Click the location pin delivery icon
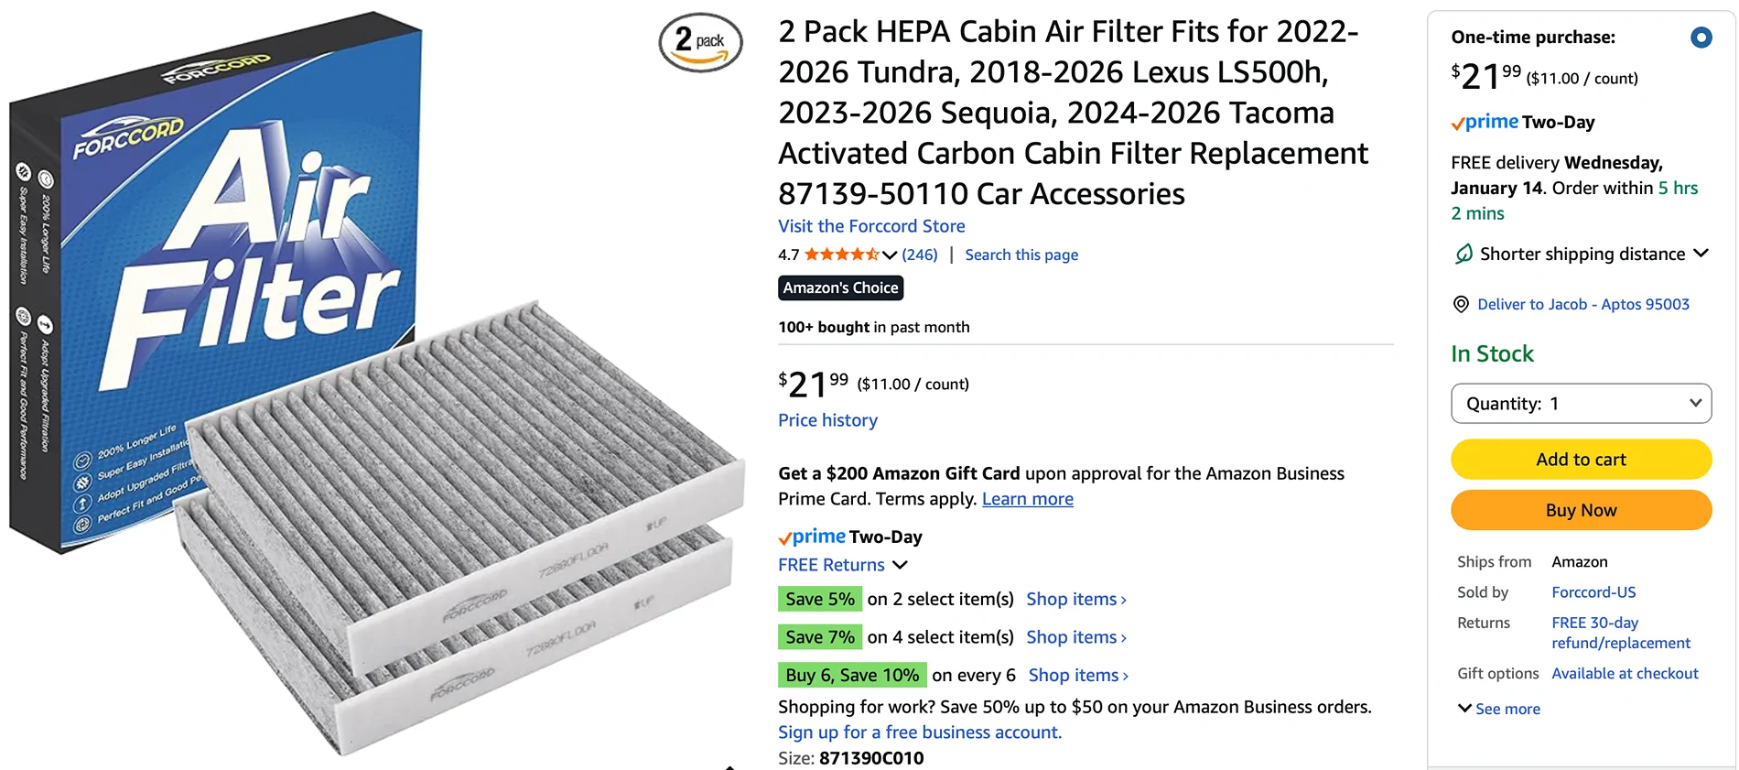Viewport: 1739px width, 770px height. pyautogui.click(x=1461, y=305)
